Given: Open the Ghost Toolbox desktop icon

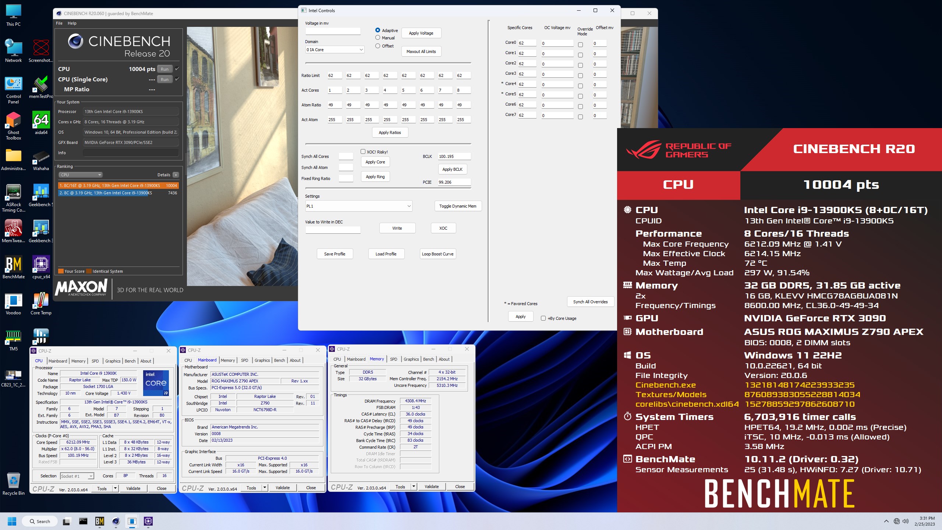Looking at the screenshot, I should (13, 126).
